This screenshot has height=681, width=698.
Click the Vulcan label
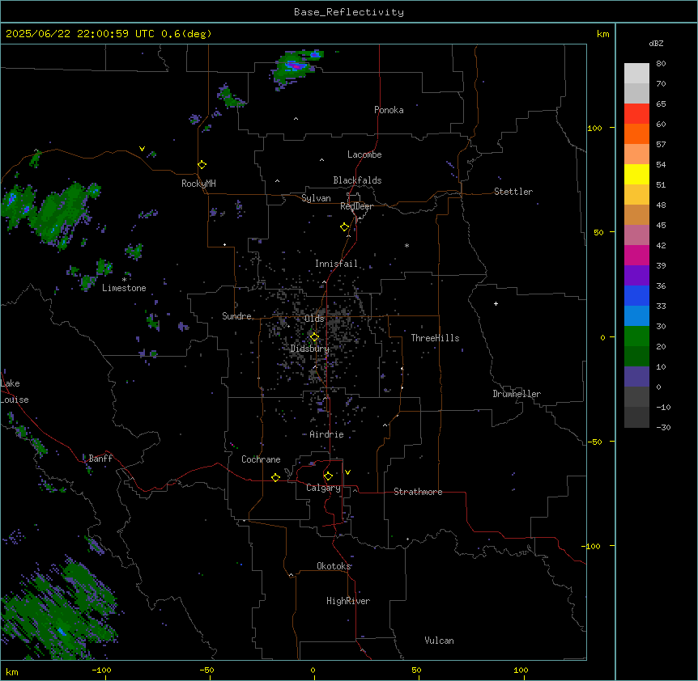pos(439,641)
